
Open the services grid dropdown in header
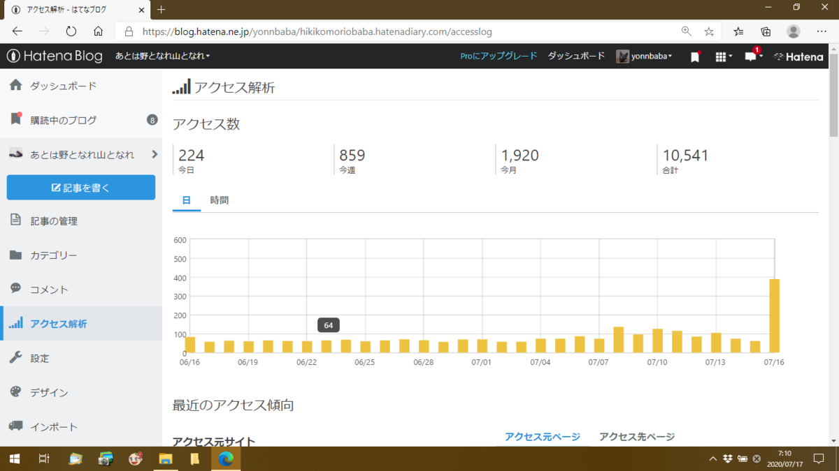click(x=724, y=57)
